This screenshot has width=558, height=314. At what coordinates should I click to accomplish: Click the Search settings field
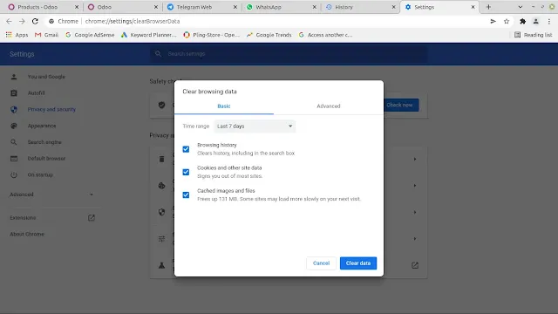click(289, 54)
